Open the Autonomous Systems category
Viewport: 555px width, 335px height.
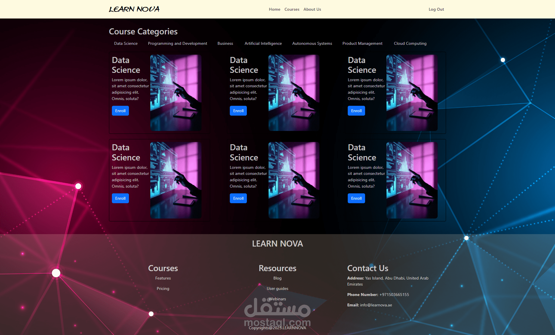(x=312, y=43)
